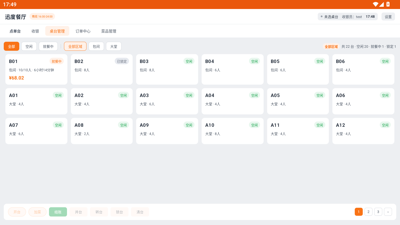This screenshot has width=400, height=225.
Task: Open the 点单台 tab
Action: pos(15,31)
